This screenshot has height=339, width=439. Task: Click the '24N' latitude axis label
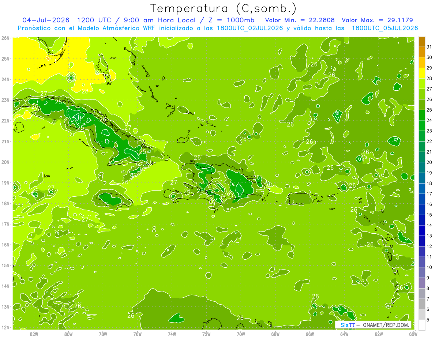pos(5,79)
